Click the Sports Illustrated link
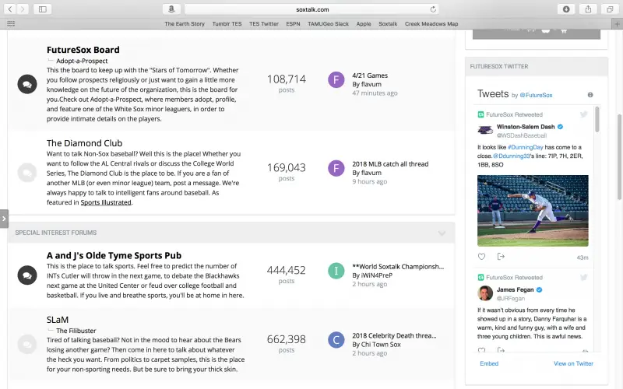623x389 pixels. pos(106,202)
